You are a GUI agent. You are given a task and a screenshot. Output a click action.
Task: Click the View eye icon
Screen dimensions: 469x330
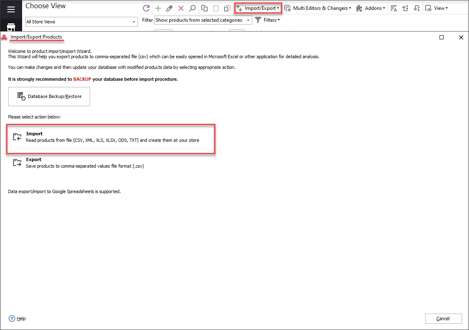point(428,8)
